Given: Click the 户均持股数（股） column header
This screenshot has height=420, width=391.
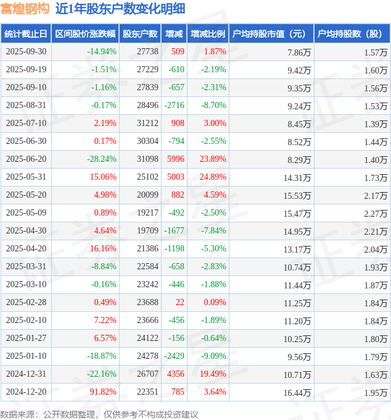Looking at the screenshot, I should pyautogui.click(x=352, y=34).
